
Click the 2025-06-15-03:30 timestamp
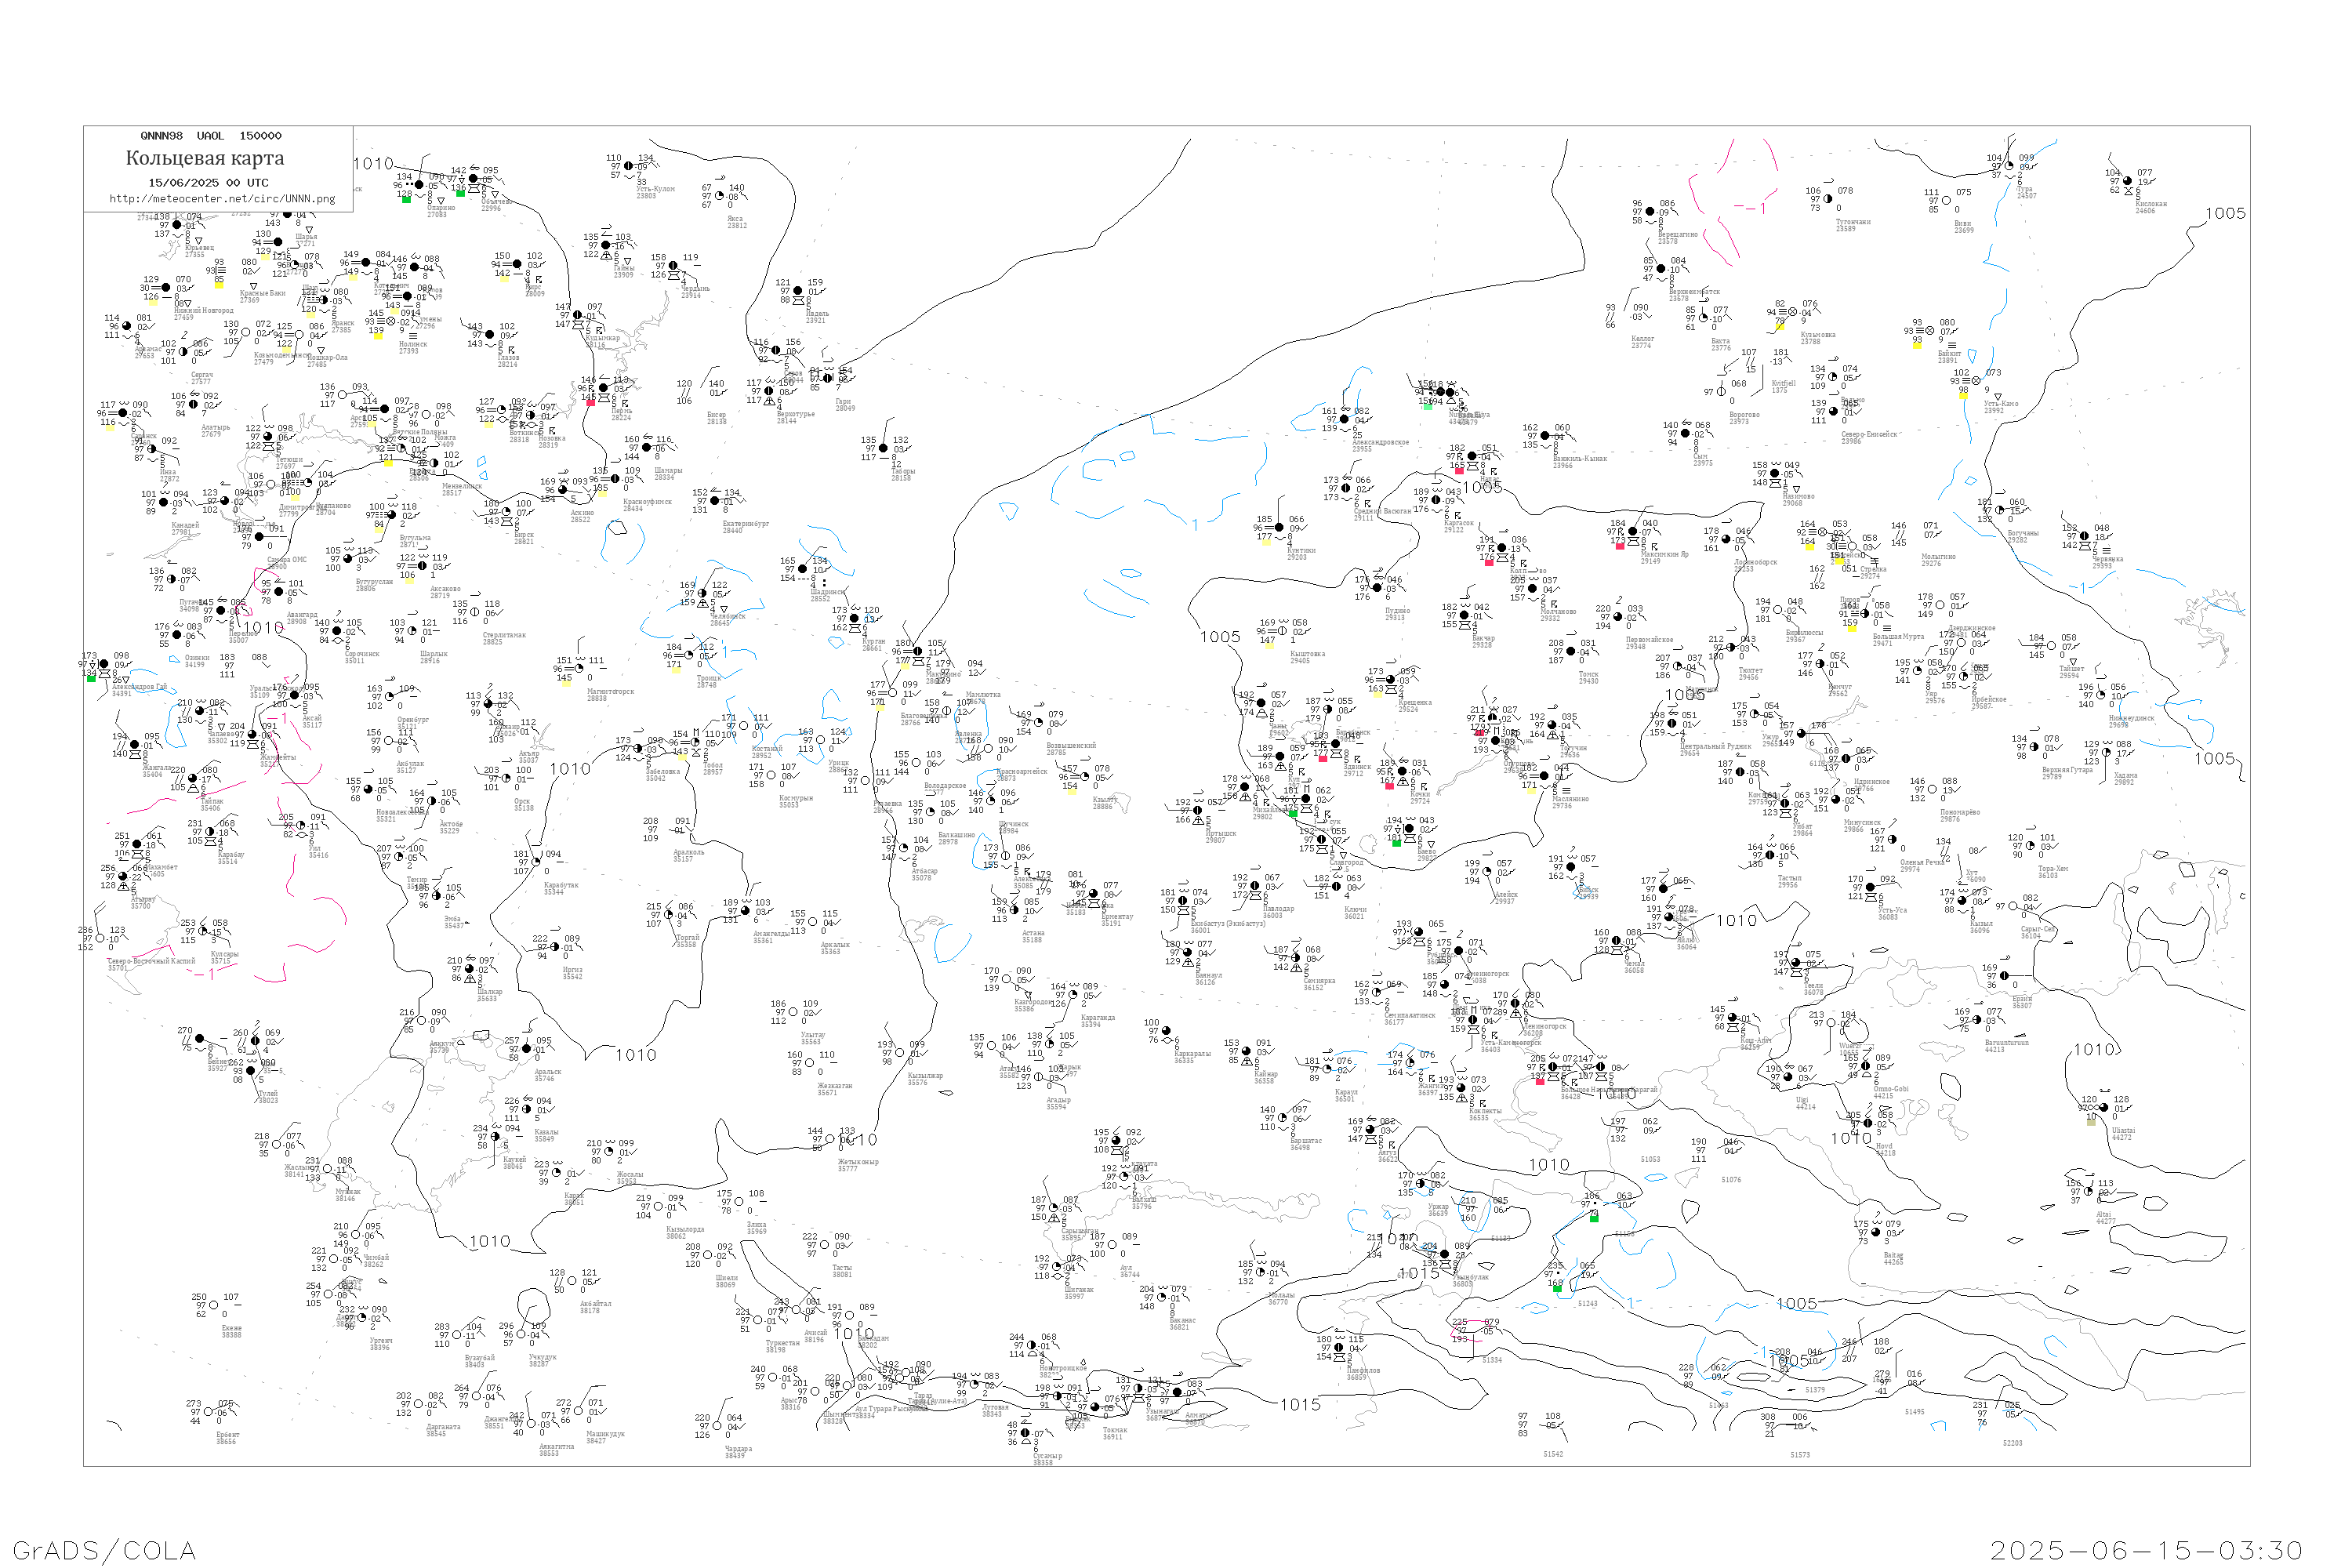[2146, 1550]
